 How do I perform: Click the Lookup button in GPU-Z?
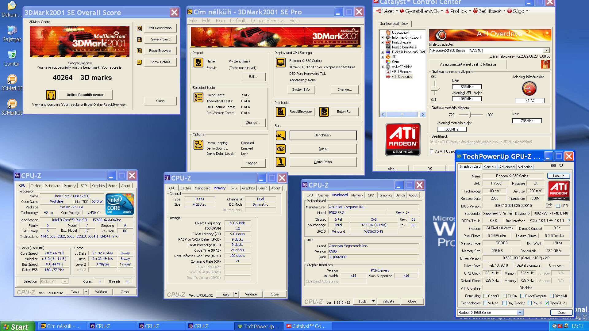pos(558,176)
